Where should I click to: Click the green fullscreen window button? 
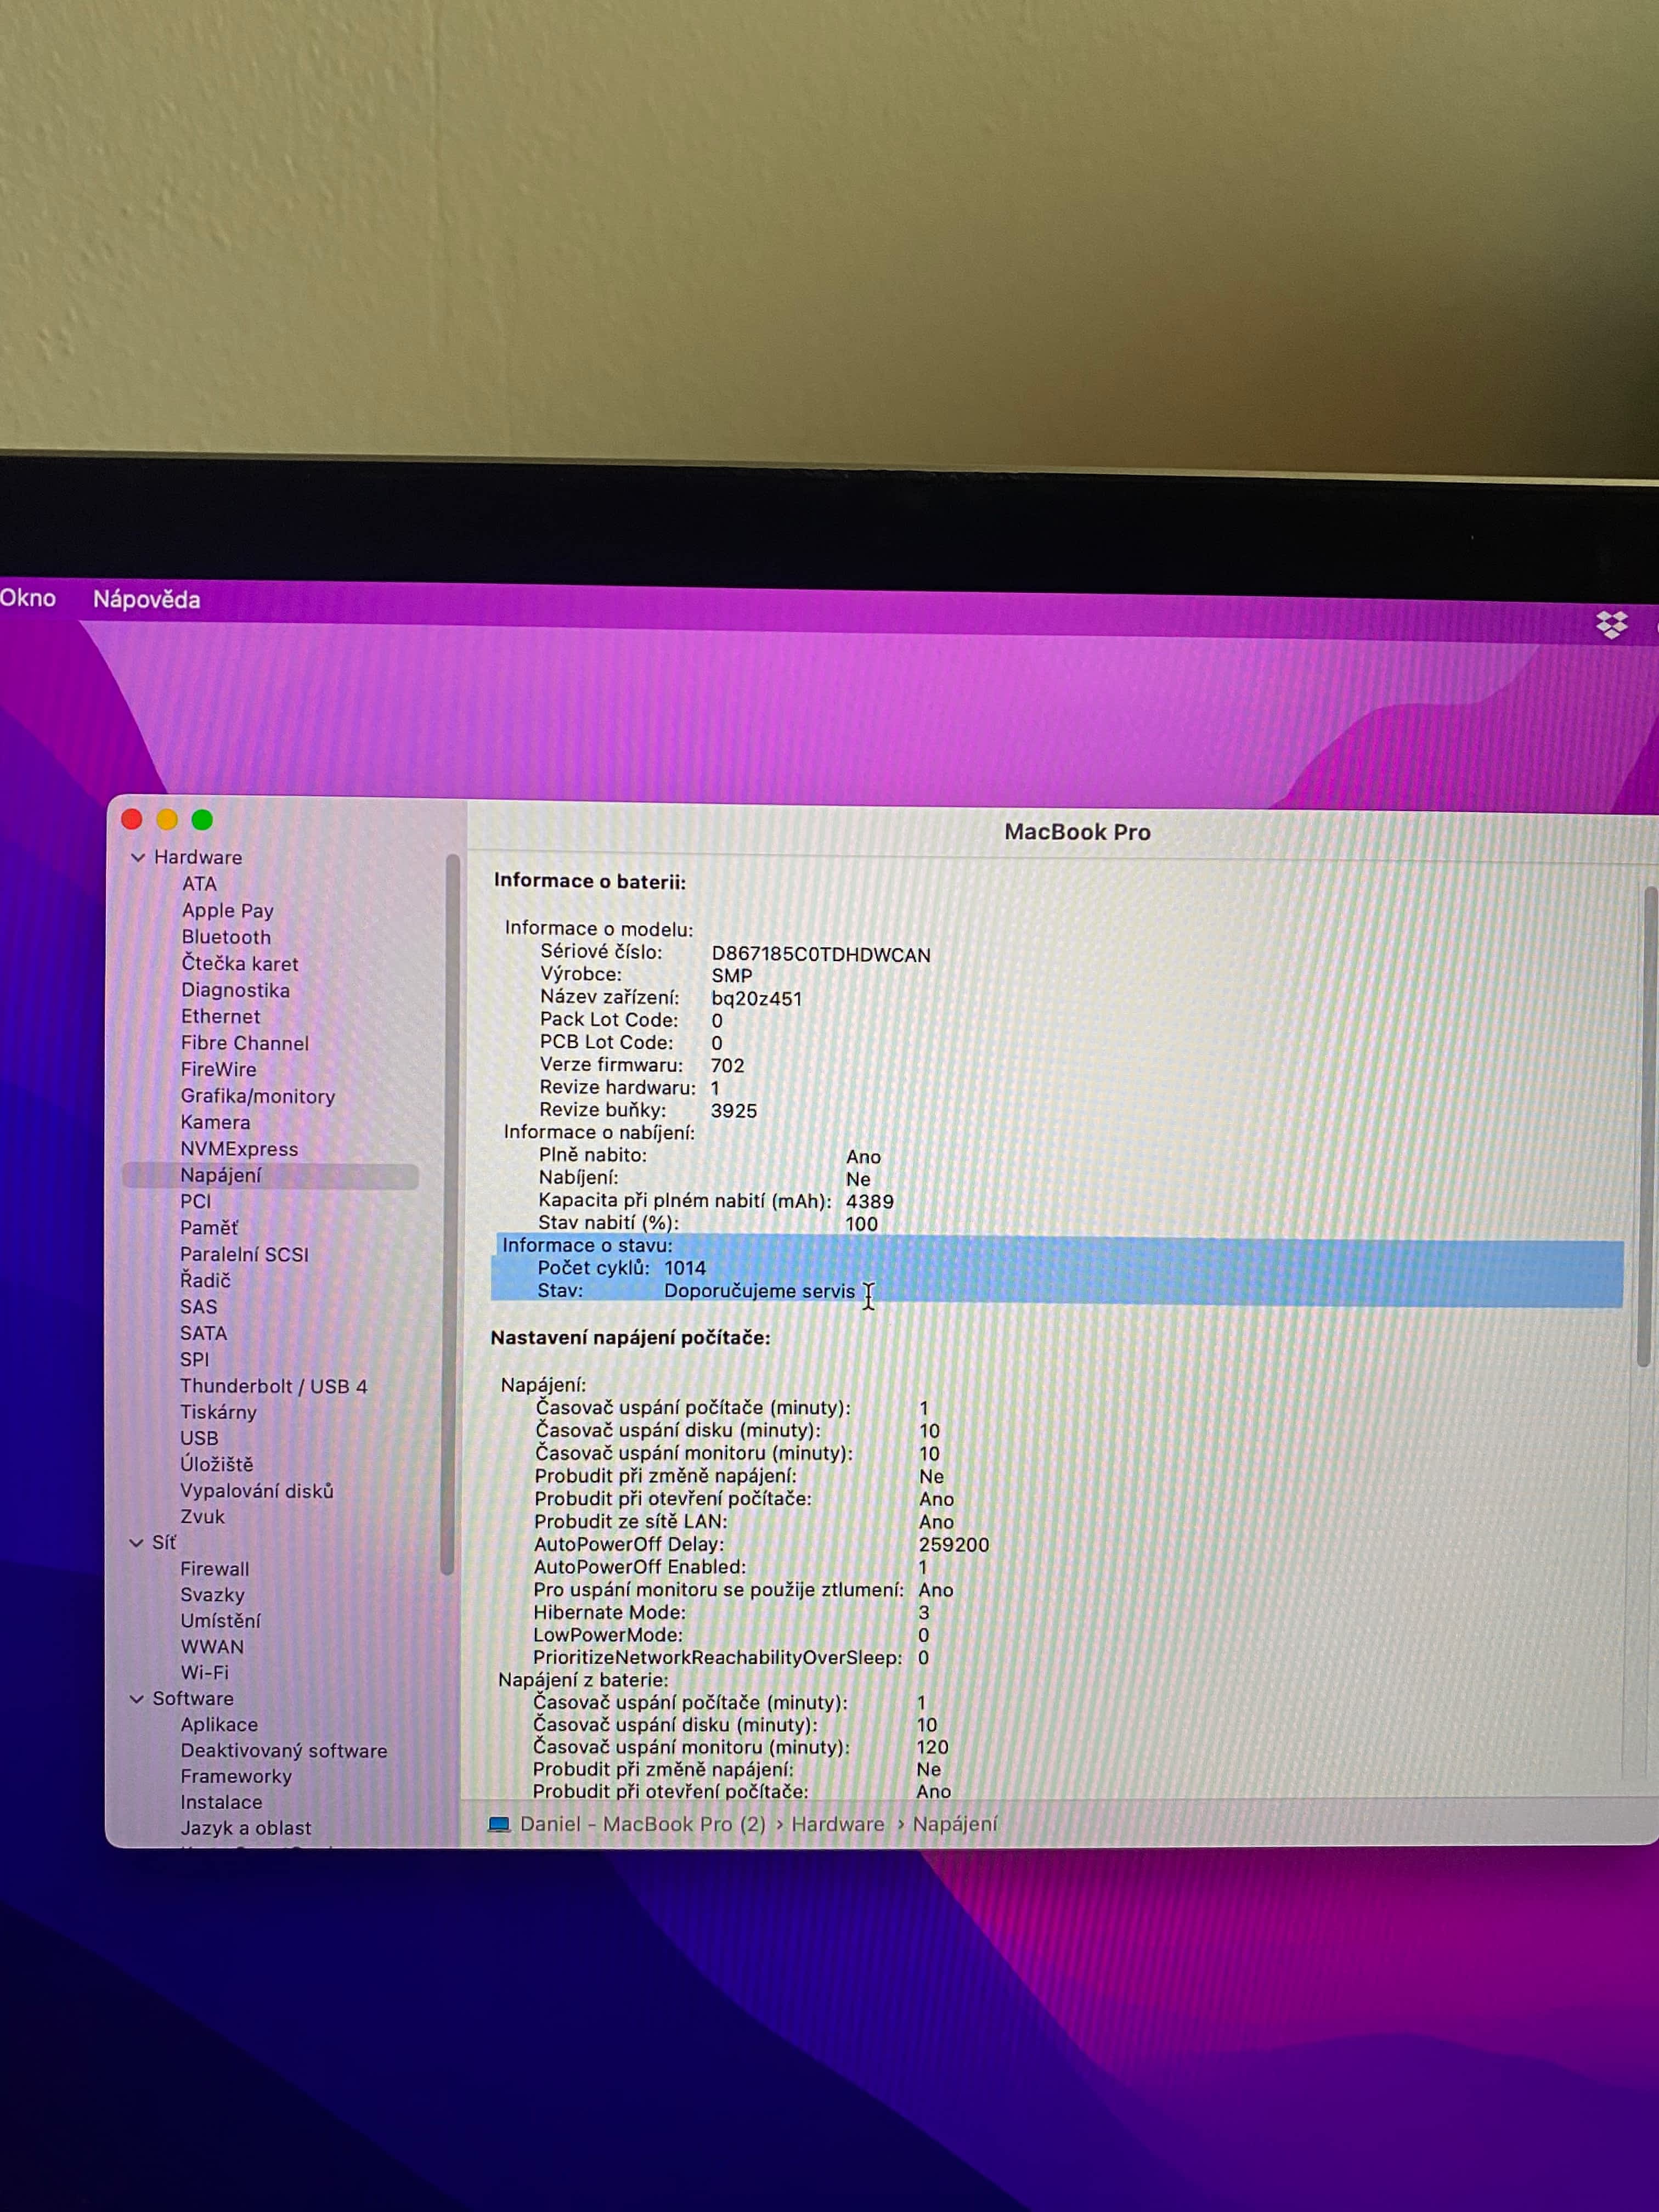coord(202,820)
